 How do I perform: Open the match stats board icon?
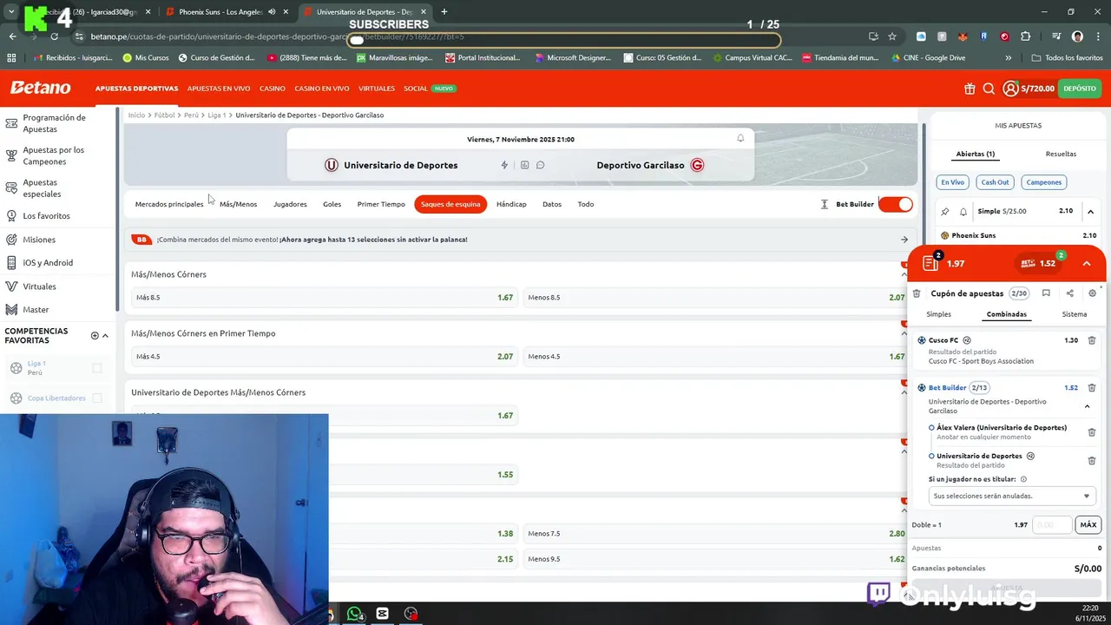tap(524, 165)
